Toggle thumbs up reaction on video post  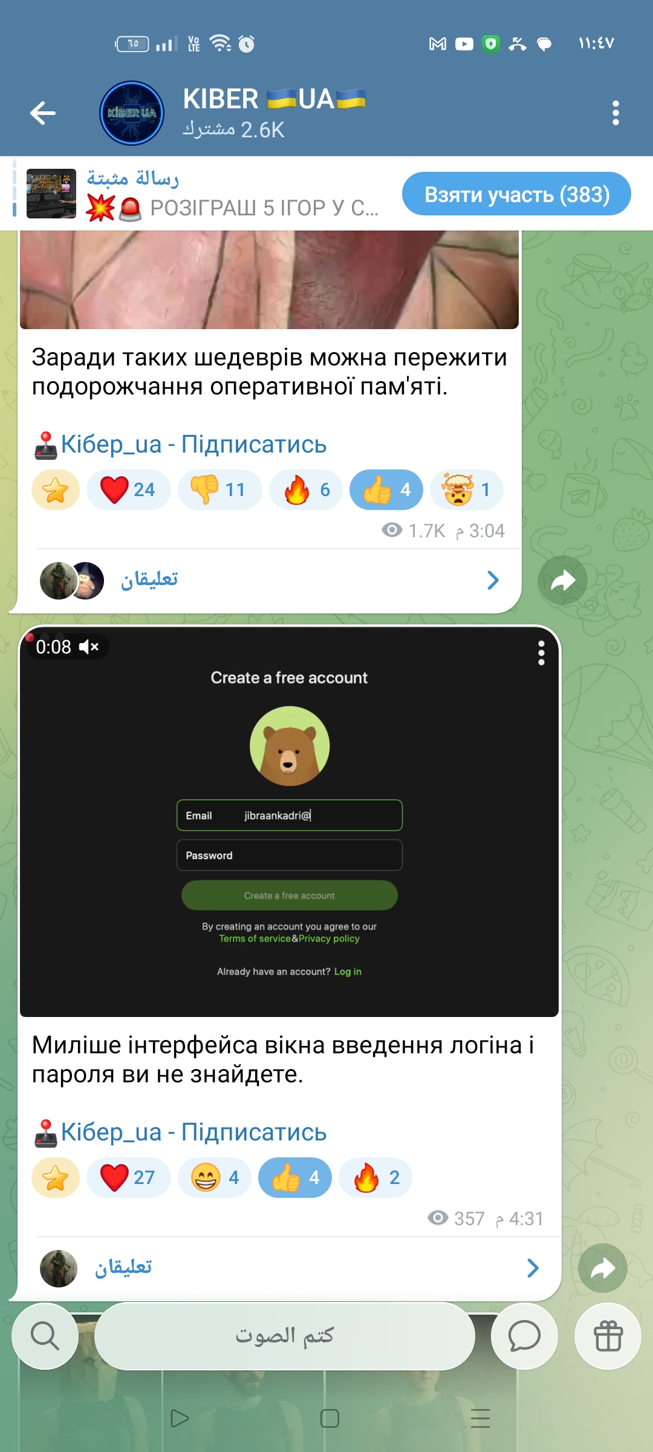tap(295, 1178)
